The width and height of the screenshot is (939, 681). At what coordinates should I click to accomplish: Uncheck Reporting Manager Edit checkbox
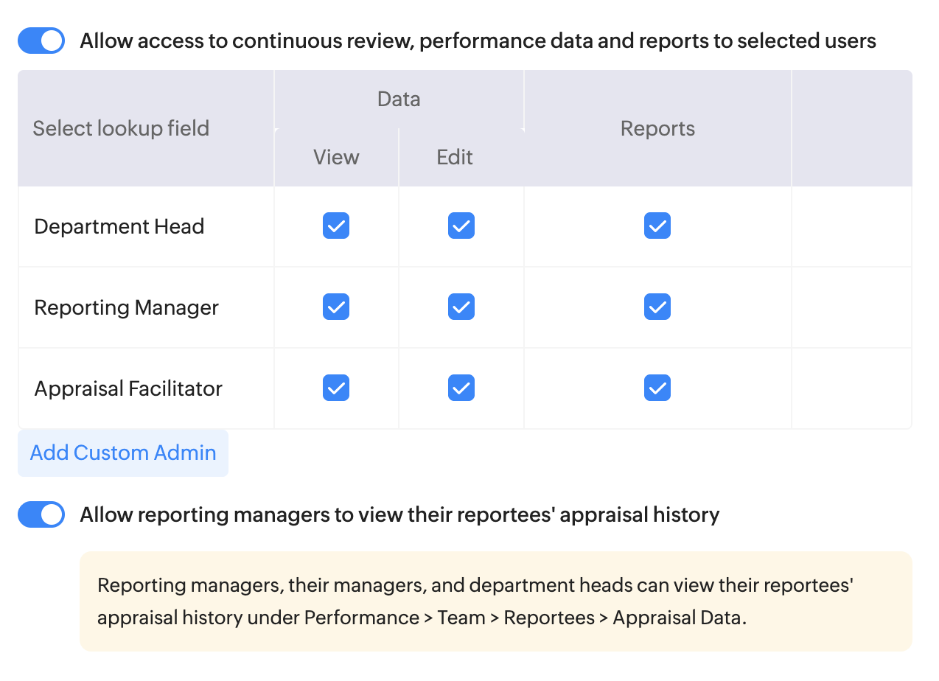pyautogui.click(x=461, y=307)
